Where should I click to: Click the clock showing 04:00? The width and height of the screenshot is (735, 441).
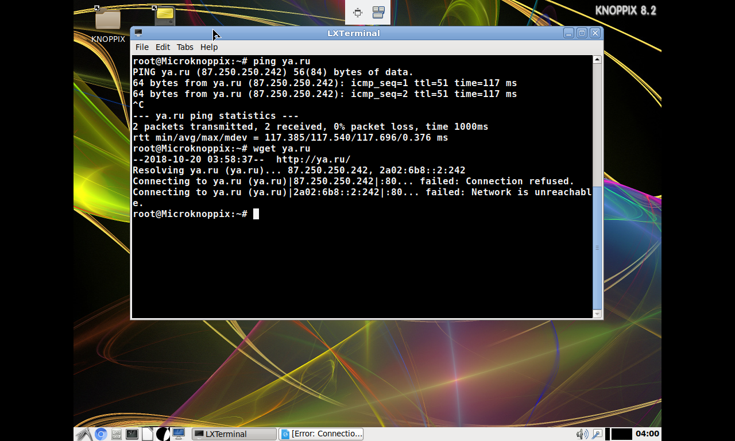click(x=648, y=434)
